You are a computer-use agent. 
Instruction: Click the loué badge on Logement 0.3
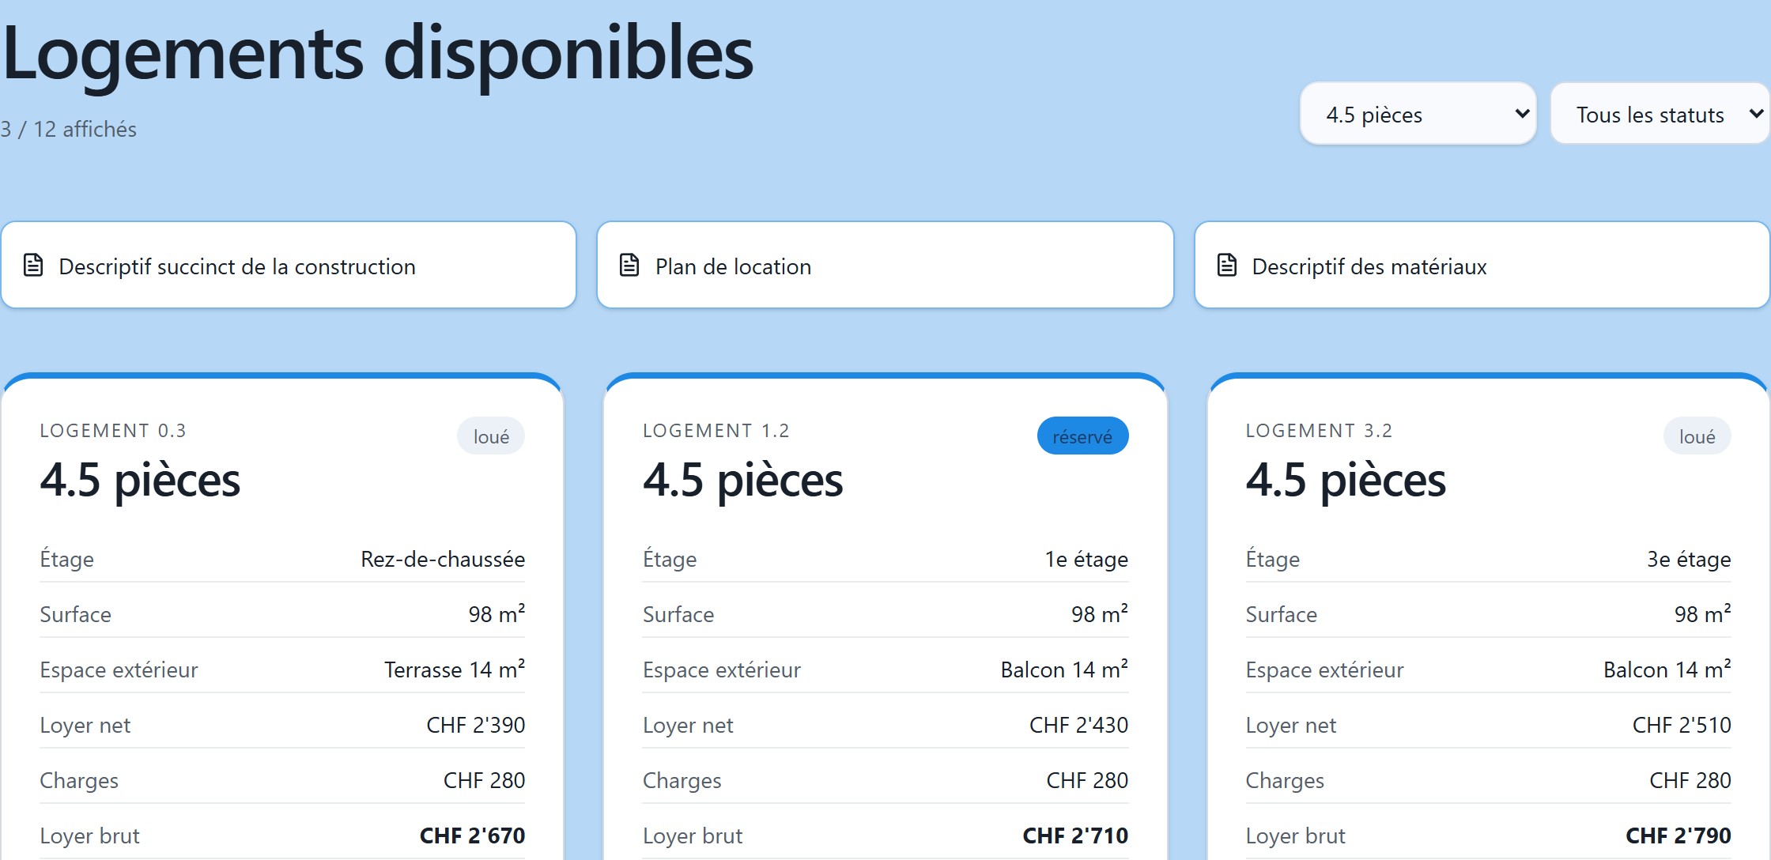coord(491,436)
